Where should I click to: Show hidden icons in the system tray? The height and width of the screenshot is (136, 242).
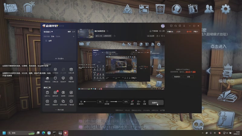coord(202,133)
